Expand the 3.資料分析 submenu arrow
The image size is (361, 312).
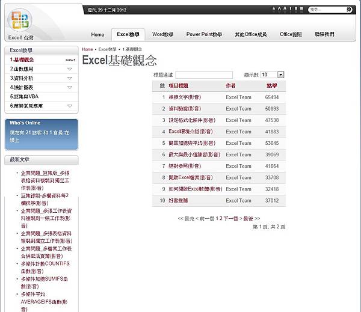[x=70, y=78]
